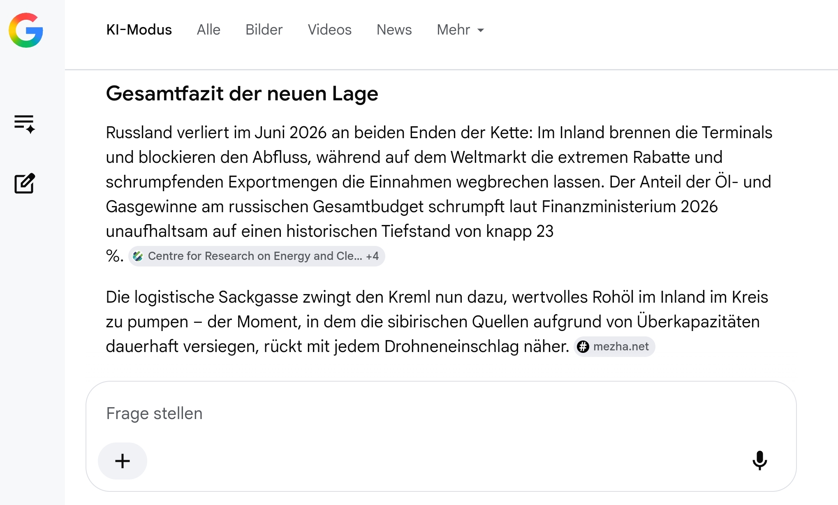Click the paragraph starting 'Die logistische Sackgasse'
The image size is (838, 505).
click(437, 322)
